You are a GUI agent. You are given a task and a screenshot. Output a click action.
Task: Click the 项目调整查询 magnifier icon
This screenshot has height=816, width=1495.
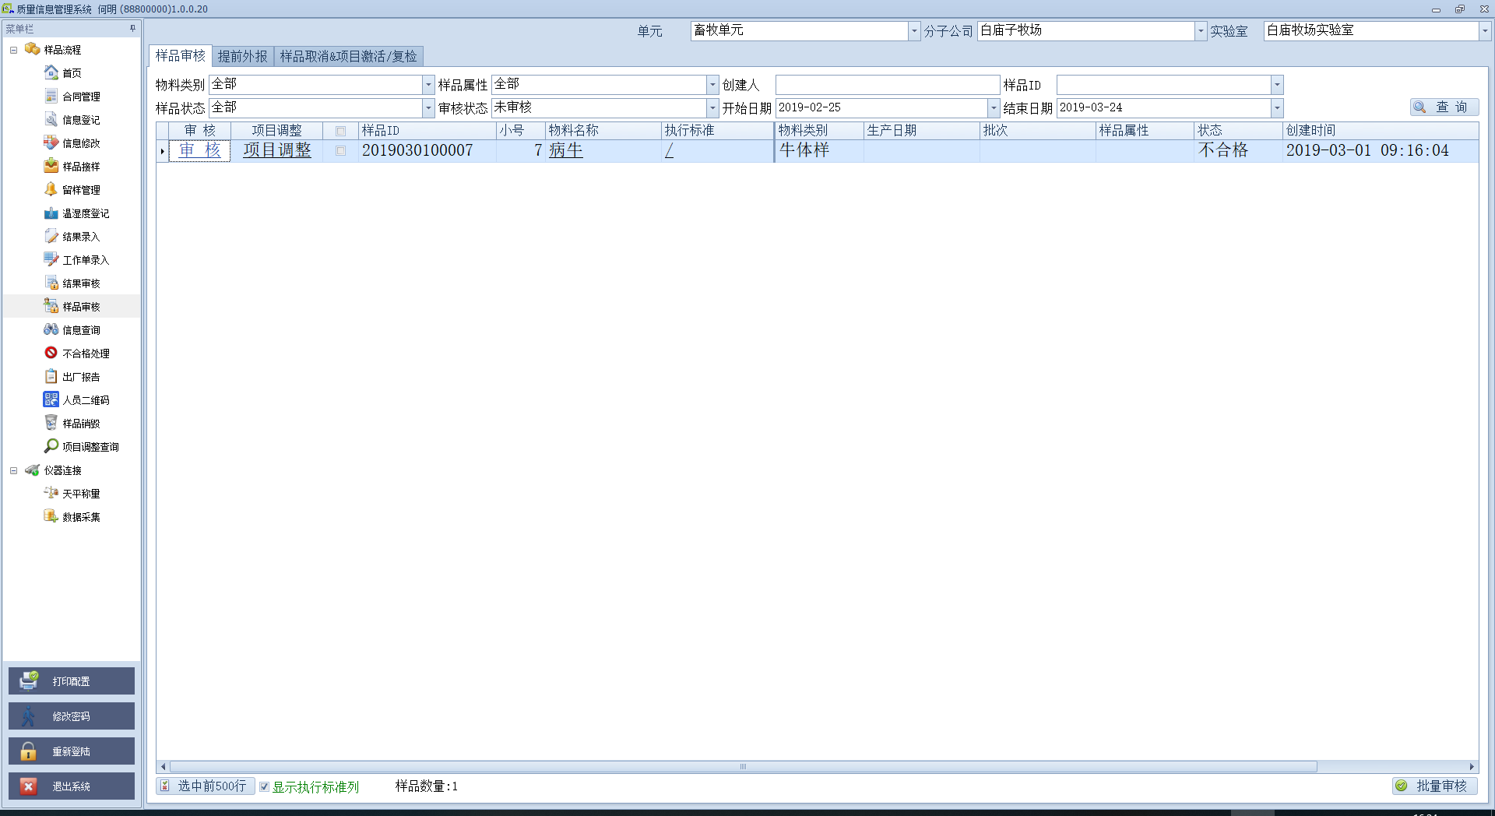(51, 446)
